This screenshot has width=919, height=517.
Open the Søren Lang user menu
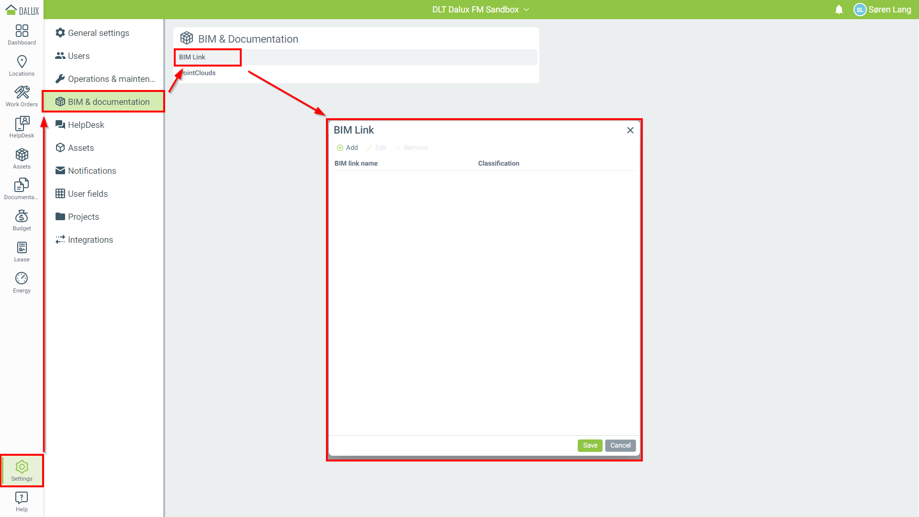pyautogui.click(x=882, y=10)
